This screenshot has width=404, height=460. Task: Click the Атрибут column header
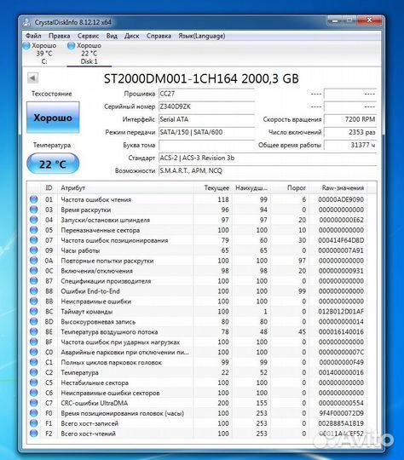click(x=125, y=187)
